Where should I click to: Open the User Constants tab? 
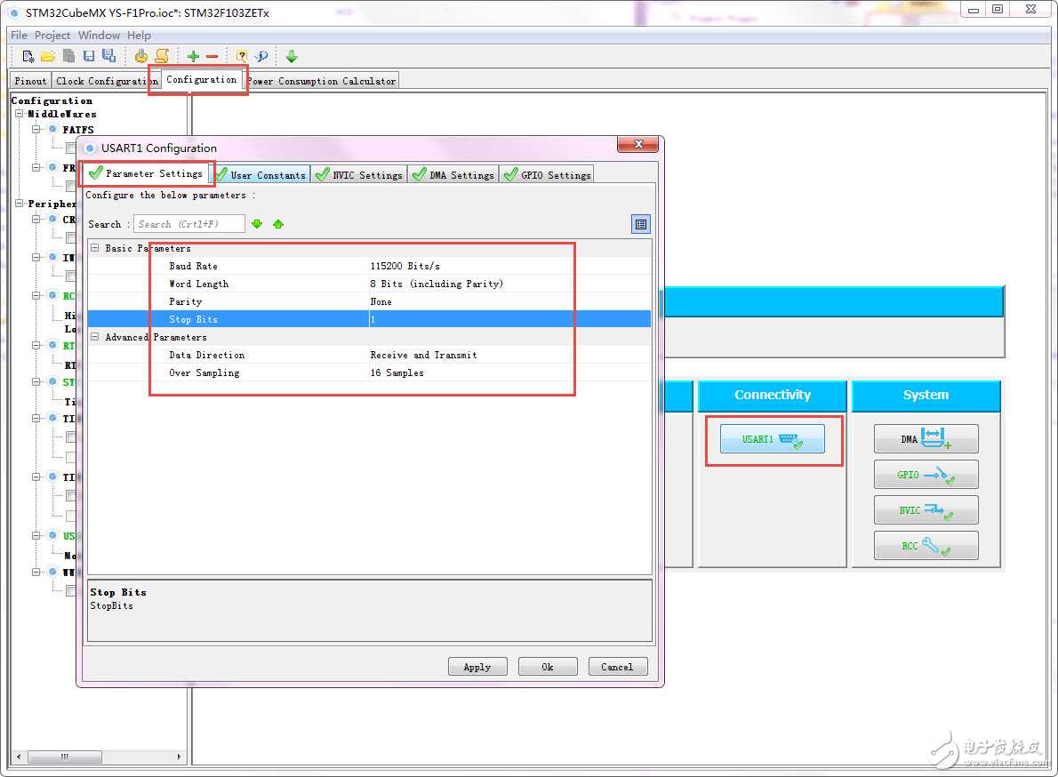point(261,174)
